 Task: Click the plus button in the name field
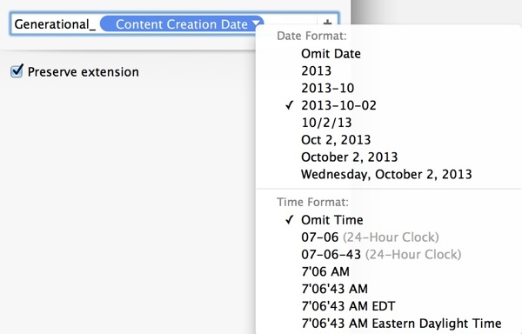pyautogui.click(x=328, y=23)
